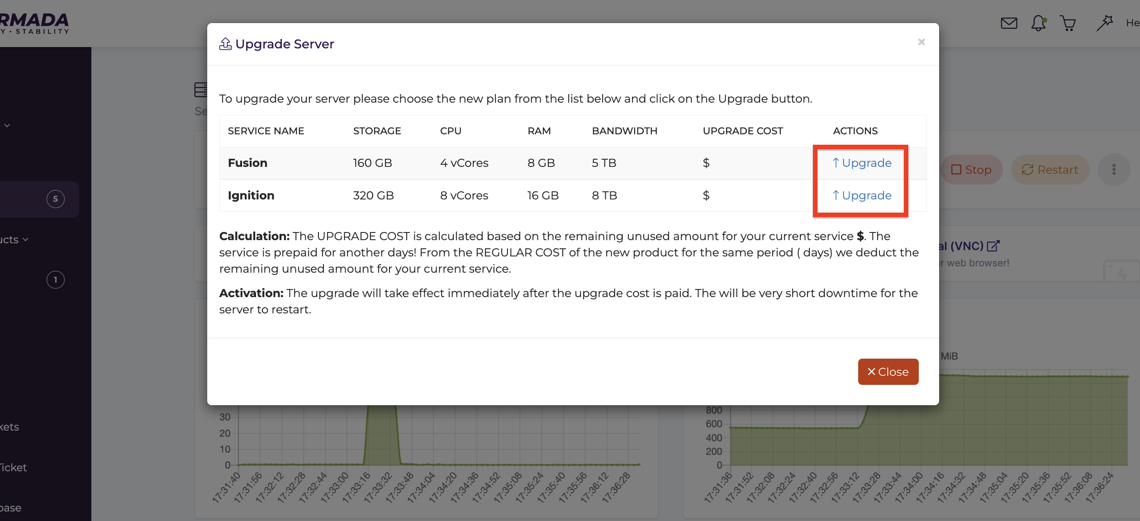The image size is (1140, 521).
Task: Click the 16 GB RAM cell
Action: [543, 195]
